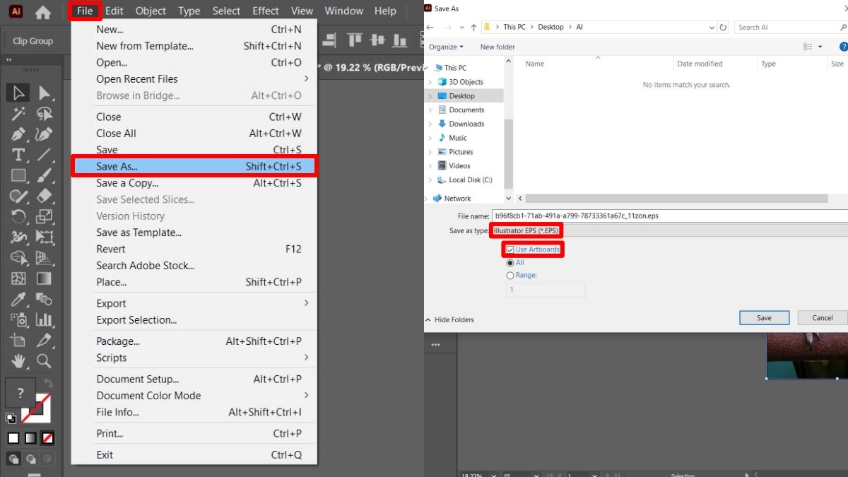Select the Direct Selection tool
Screen dimensions: 848x477
[44, 93]
